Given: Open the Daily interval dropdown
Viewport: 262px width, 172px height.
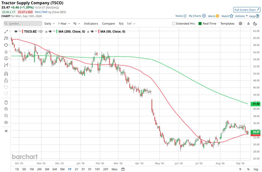Looking at the screenshot, I should click(x=49, y=24).
